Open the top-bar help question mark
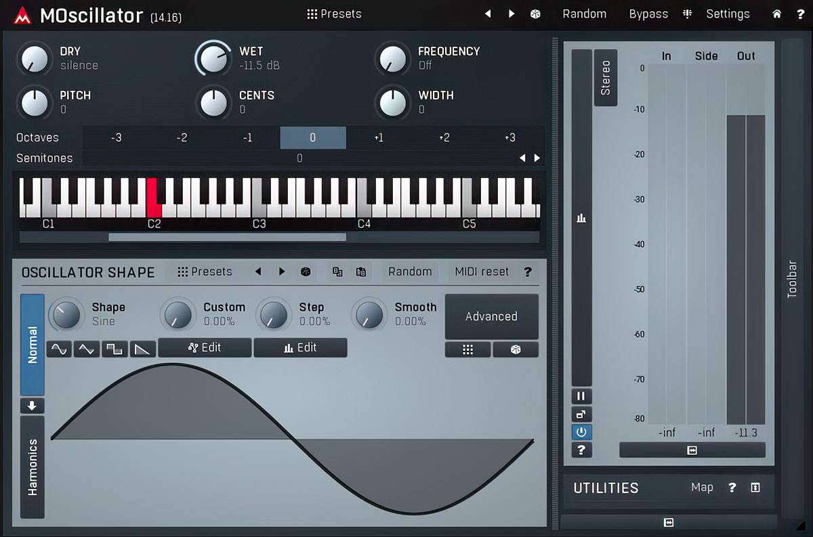Image resolution: width=813 pixels, height=537 pixels. pyautogui.click(x=800, y=14)
